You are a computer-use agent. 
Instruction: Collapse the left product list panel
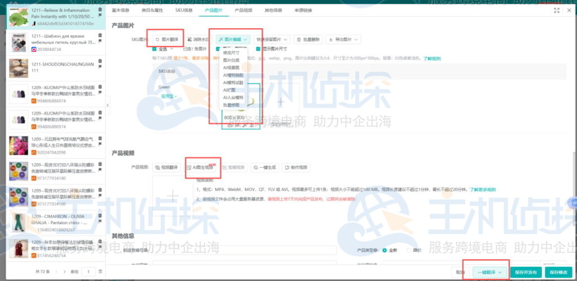[x=108, y=105]
